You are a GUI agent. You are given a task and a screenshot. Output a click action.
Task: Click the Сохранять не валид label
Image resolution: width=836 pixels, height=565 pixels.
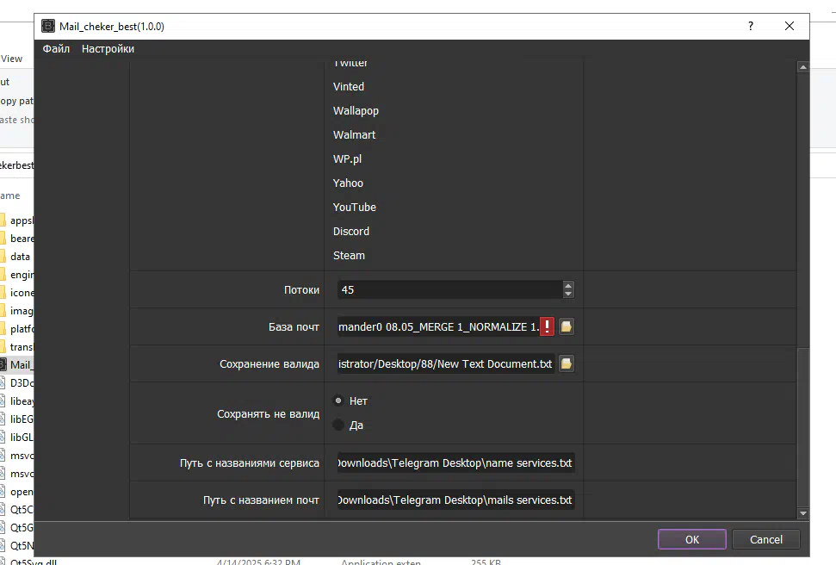click(268, 414)
